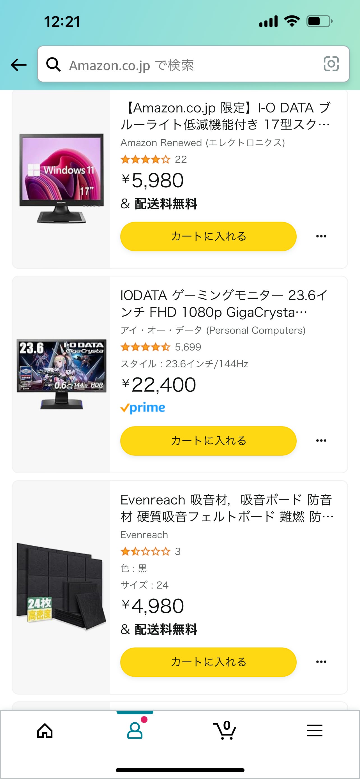Open the hamburger menu
The width and height of the screenshot is (360, 779).
tap(315, 731)
